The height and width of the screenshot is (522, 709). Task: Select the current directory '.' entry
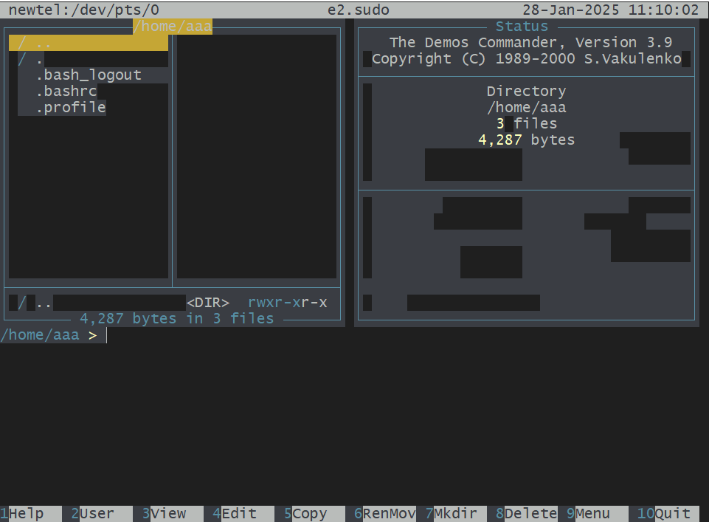click(89, 59)
